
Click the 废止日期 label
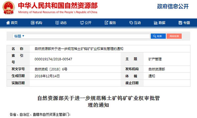(132, 83)
